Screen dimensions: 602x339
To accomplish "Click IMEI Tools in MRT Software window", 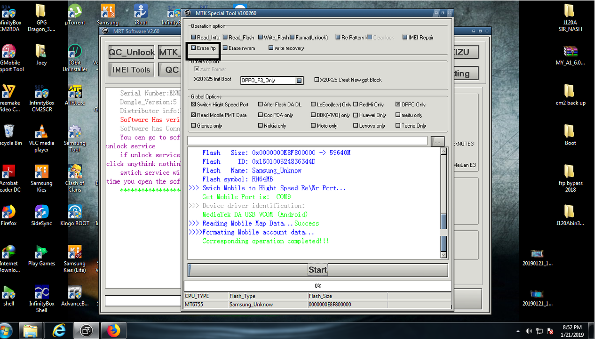I will point(131,70).
